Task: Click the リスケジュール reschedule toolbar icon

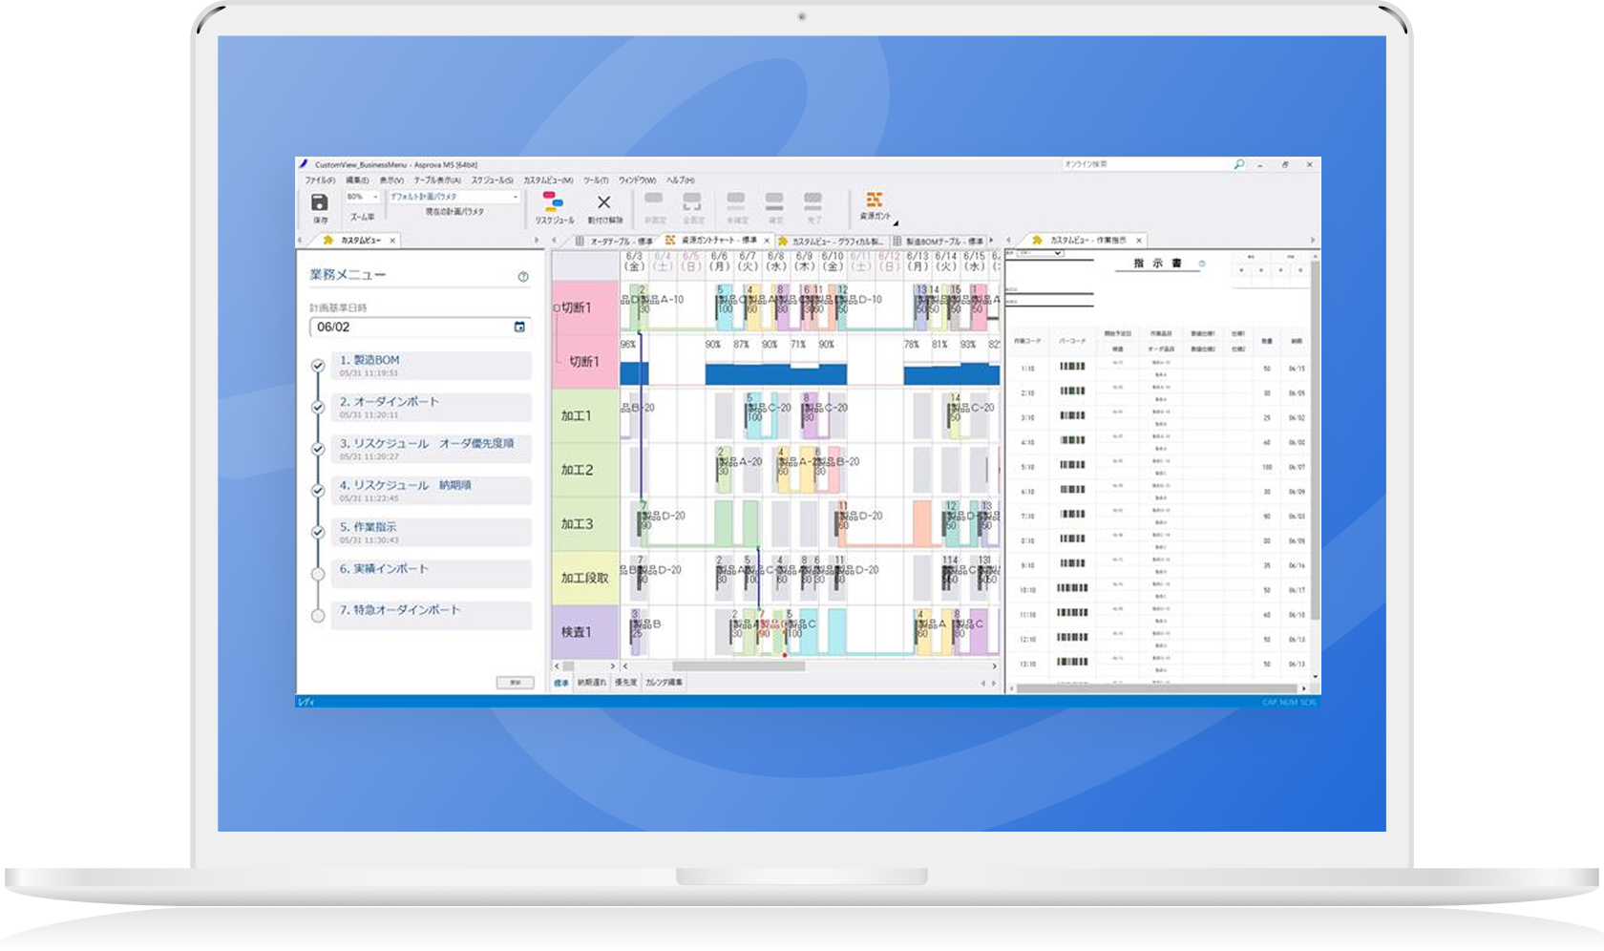Action: 554,201
